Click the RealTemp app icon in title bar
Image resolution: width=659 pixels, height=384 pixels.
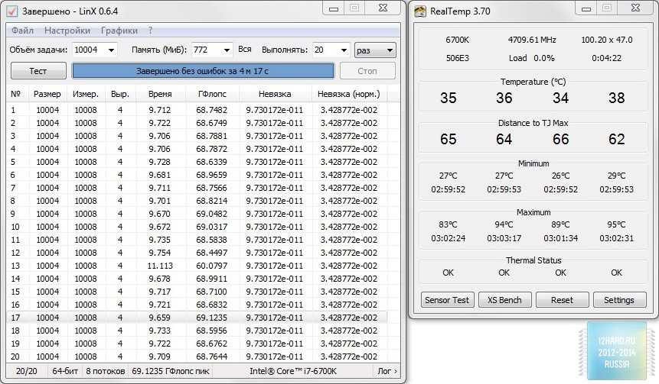click(x=420, y=9)
